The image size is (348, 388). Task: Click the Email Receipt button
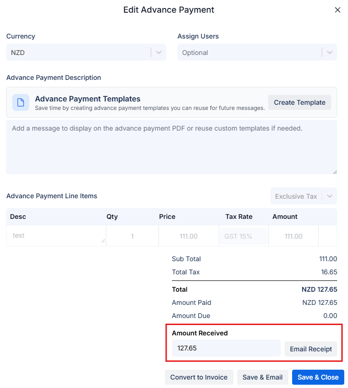tap(311, 349)
